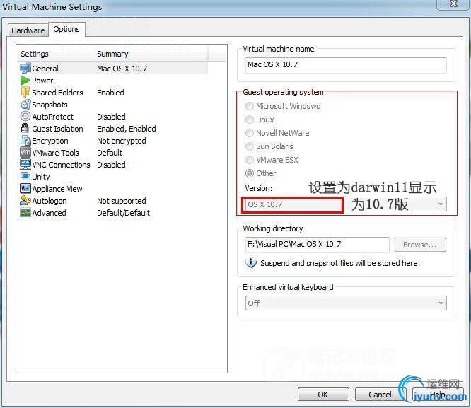Select the Guest Isolation row label
This screenshot has height=408, width=471.
57,129
